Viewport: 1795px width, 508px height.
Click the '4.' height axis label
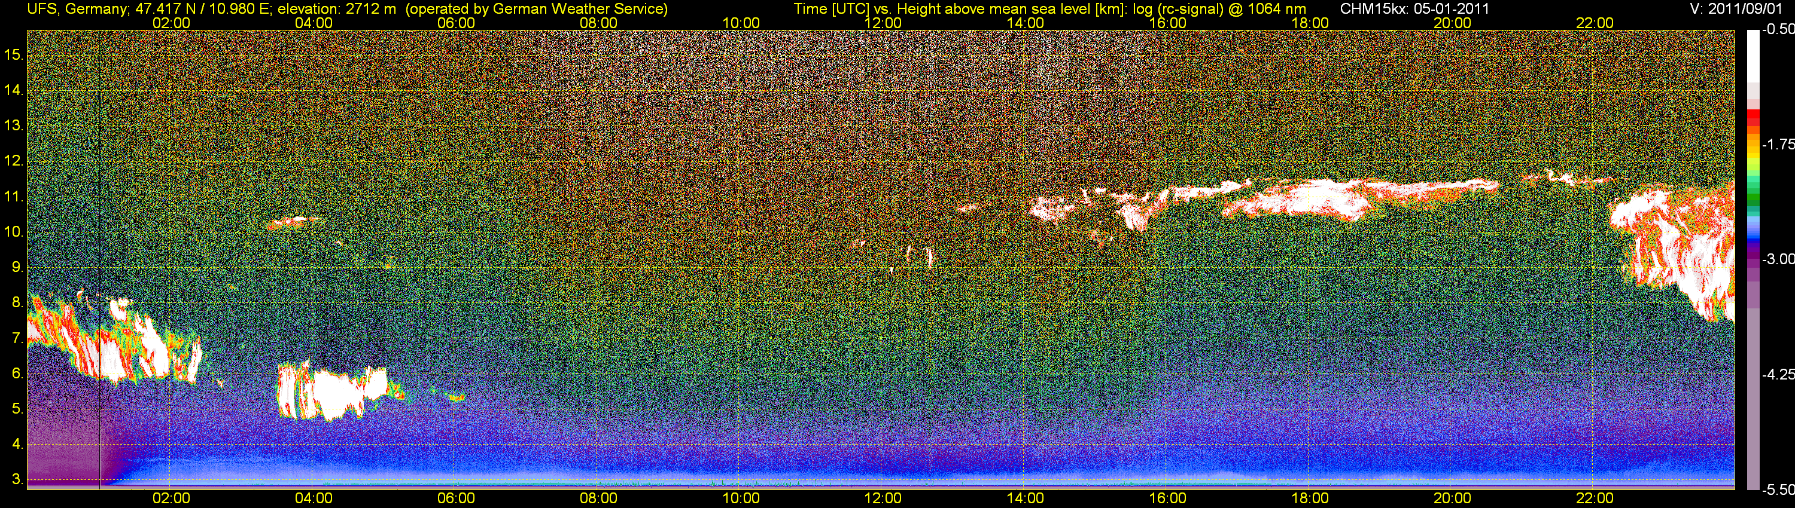point(18,444)
